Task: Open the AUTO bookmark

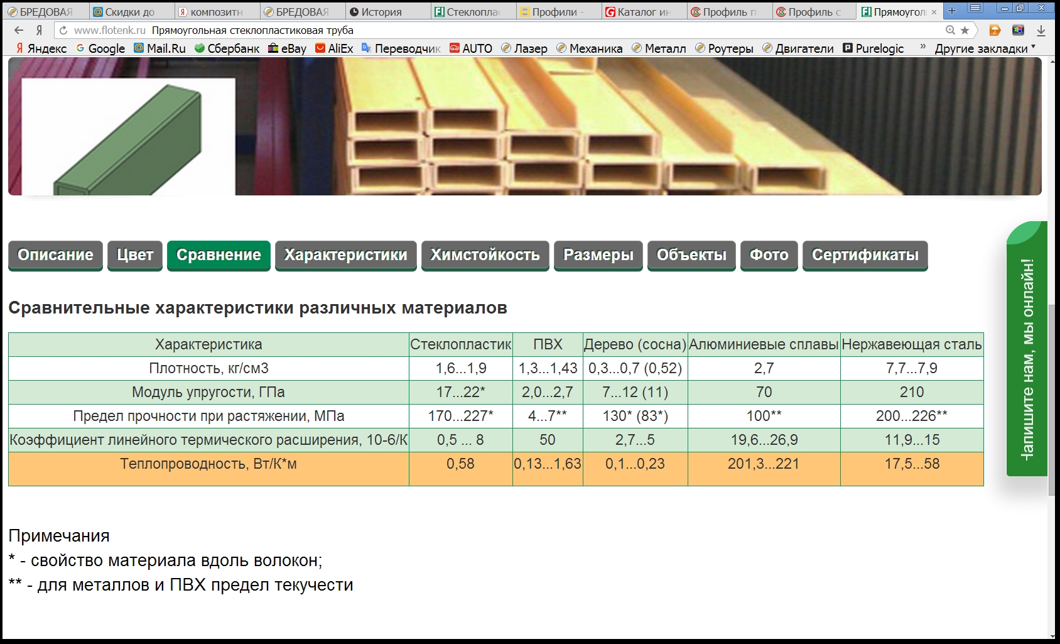Action: click(x=471, y=48)
